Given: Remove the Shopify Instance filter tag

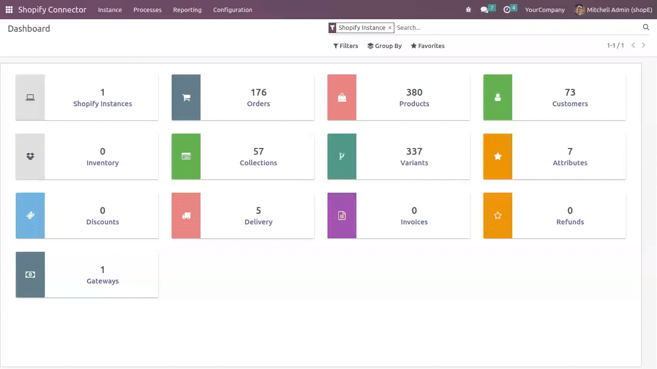Looking at the screenshot, I should tap(390, 28).
